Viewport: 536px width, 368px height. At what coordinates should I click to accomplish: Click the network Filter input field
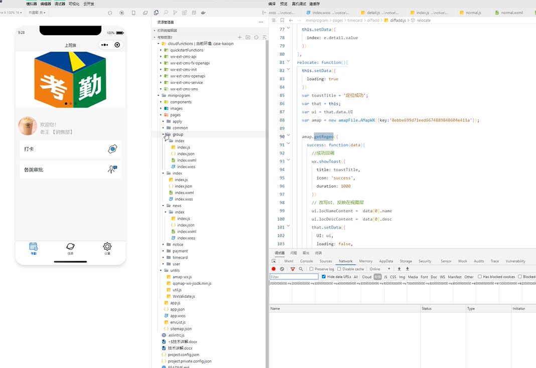[x=294, y=277]
